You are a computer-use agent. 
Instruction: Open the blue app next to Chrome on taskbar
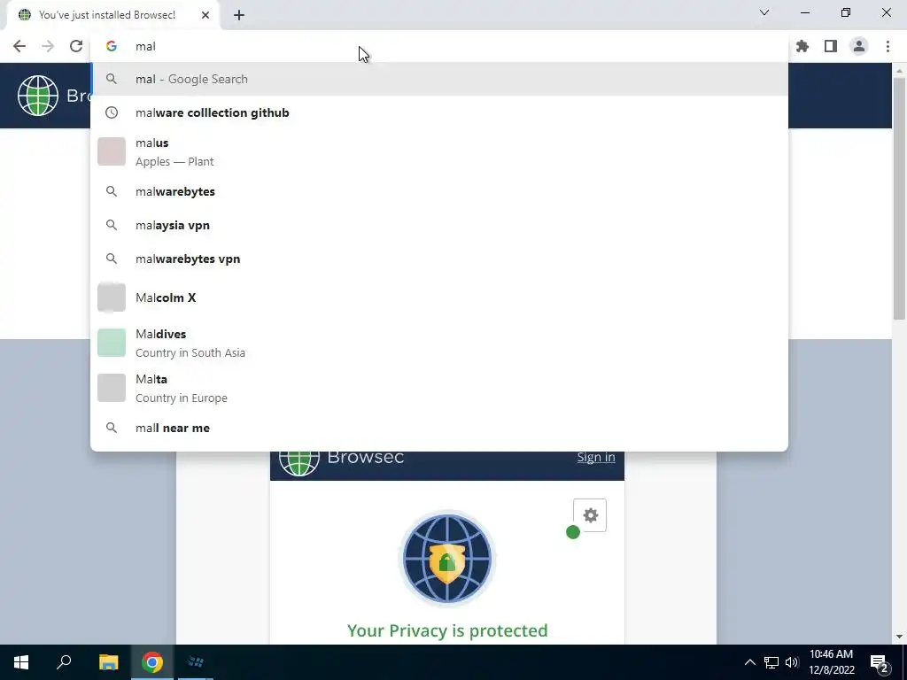[196, 662]
